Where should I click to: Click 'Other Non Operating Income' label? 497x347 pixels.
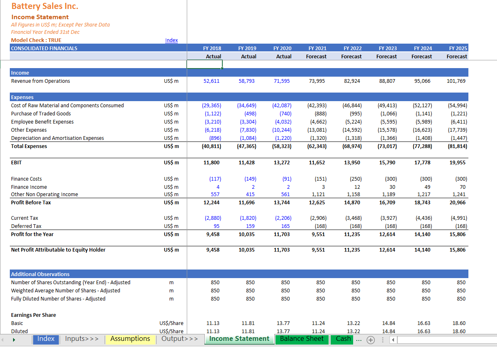[45, 194]
